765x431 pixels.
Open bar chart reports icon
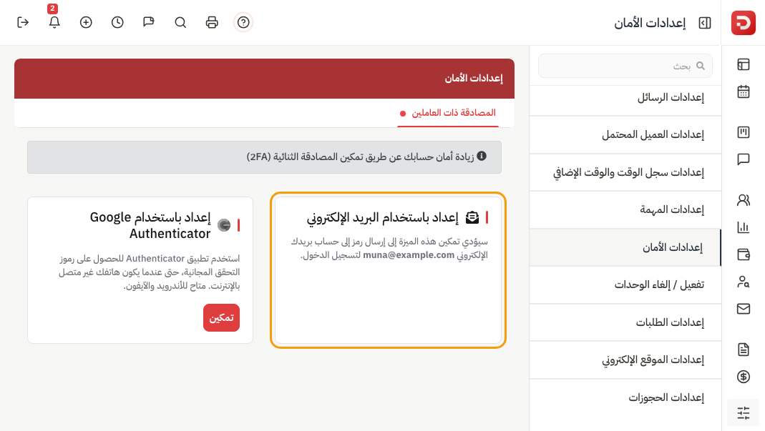click(743, 227)
